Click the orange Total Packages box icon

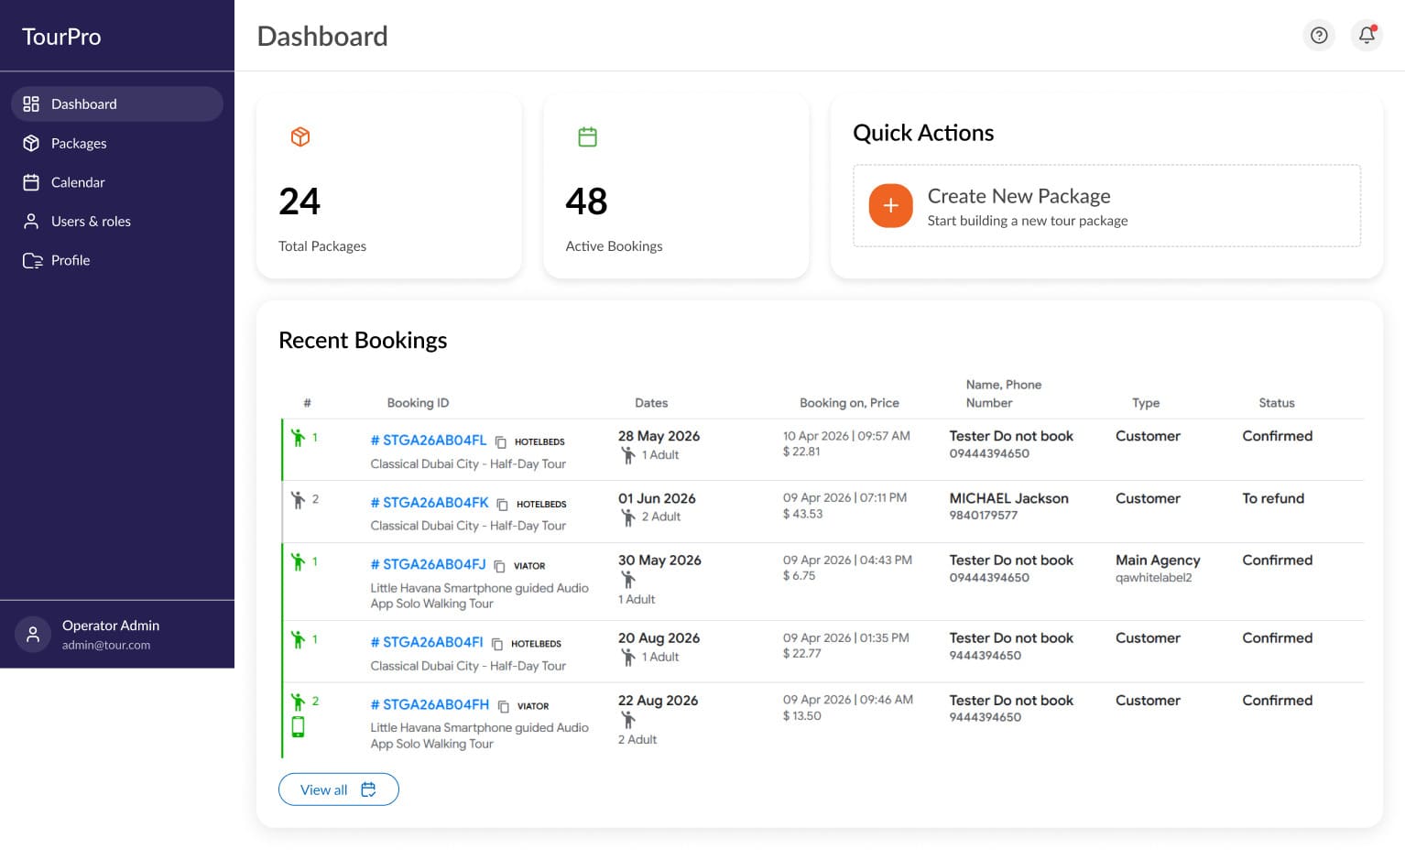300,137
